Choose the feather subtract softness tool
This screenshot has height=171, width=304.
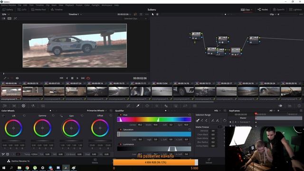click(213, 120)
